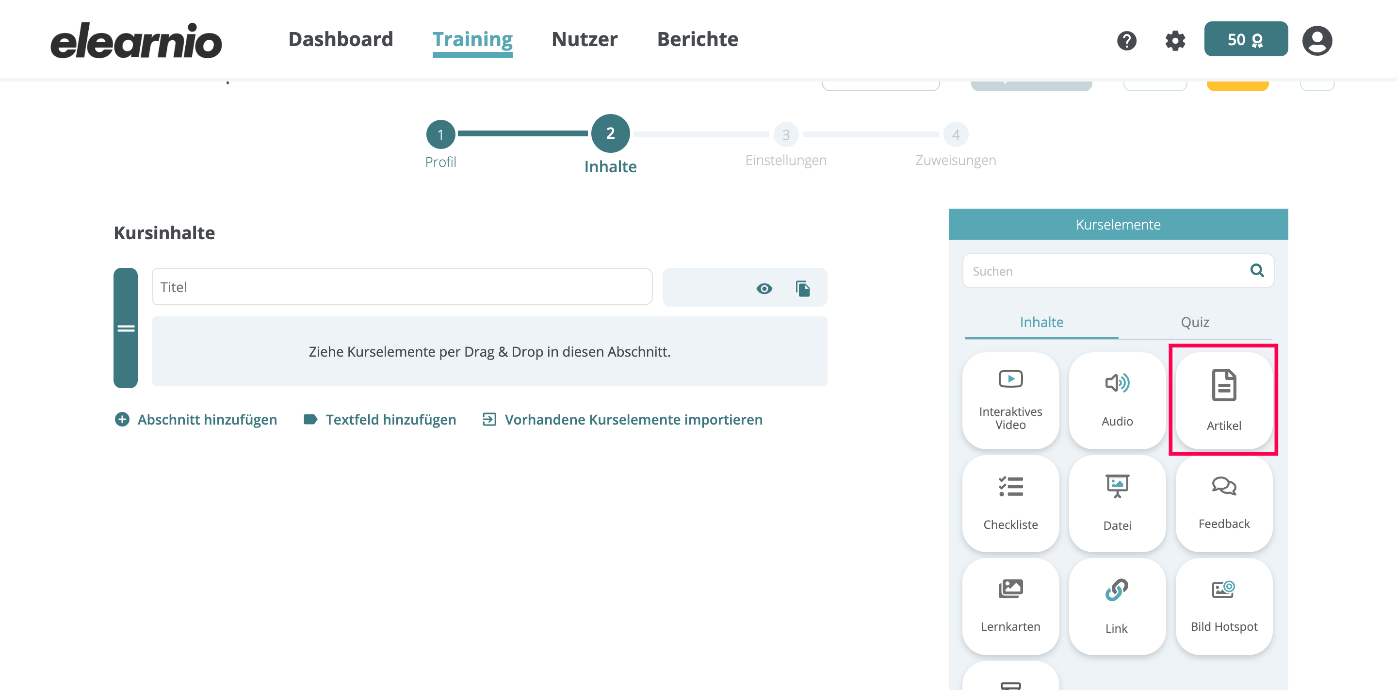Click the elearnio logo
The width and height of the screenshot is (1397, 690).
[136, 40]
